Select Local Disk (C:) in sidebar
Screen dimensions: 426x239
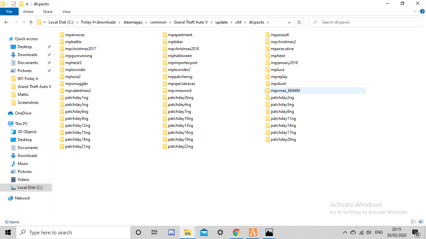coord(30,188)
